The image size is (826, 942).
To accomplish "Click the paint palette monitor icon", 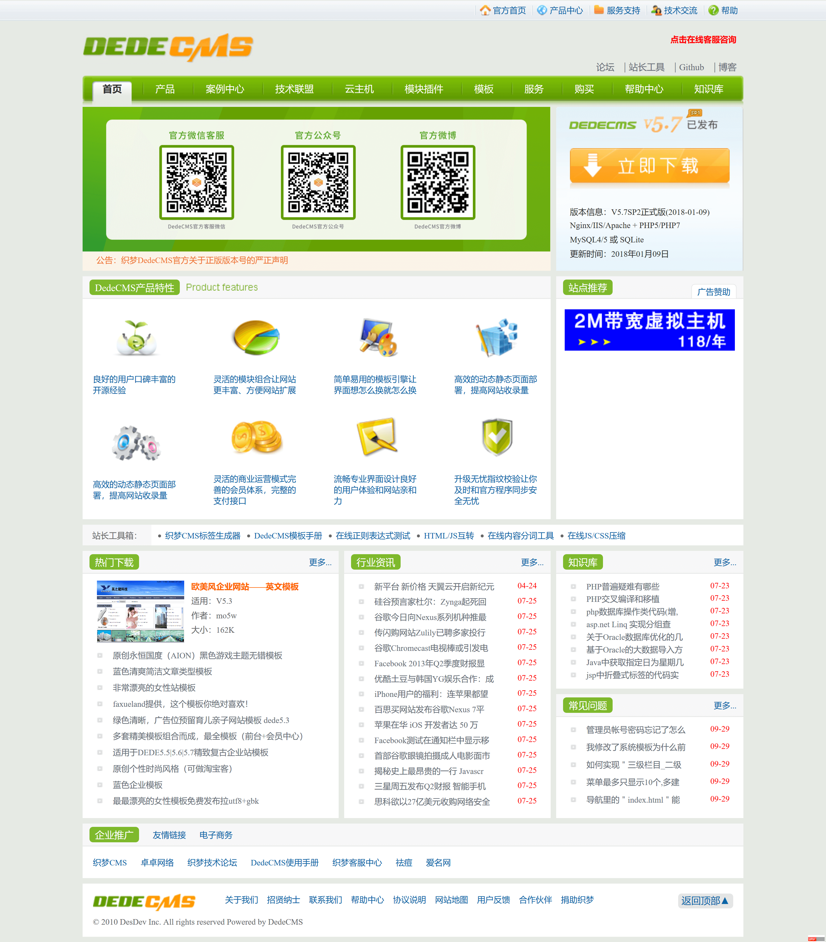I will 378,338.
